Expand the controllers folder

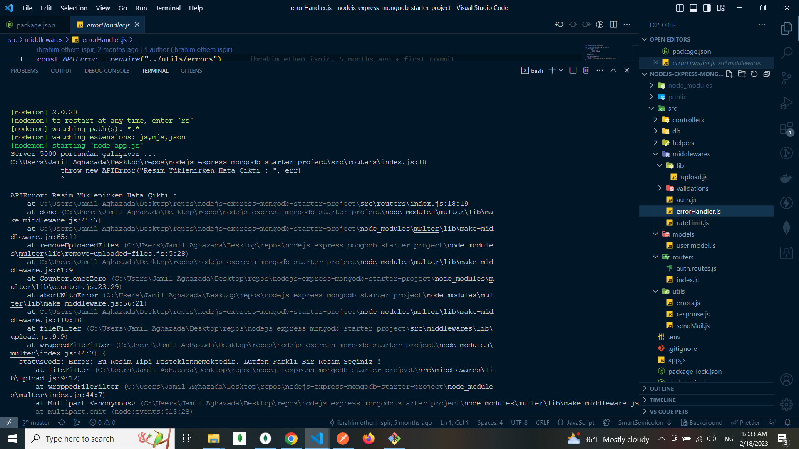[x=688, y=120]
